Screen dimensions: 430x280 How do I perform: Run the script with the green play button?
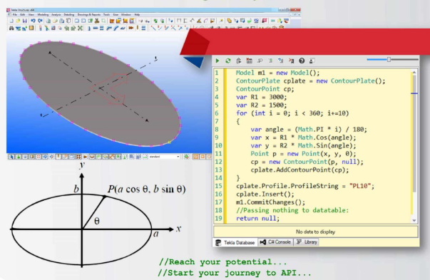pyautogui.click(x=217, y=61)
